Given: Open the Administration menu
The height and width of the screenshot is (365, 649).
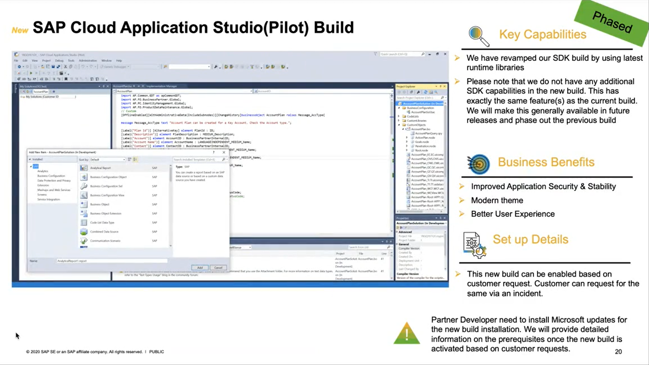Looking at the screenshot, I should point(88,60).
